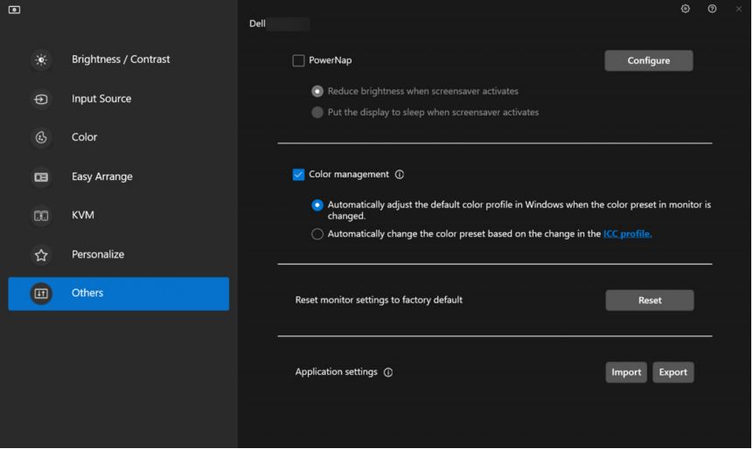
Task: Click info icon next to Color management
Action: tap(400, 175)
